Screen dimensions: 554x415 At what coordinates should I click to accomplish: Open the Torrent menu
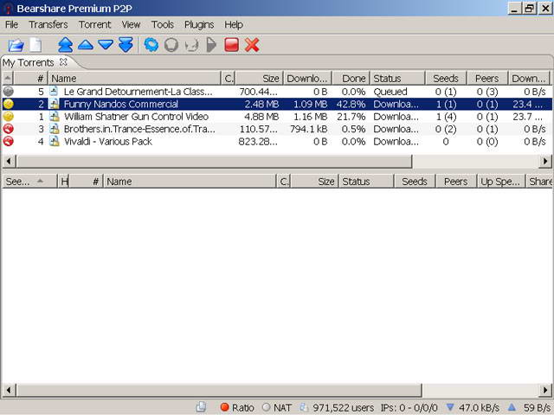pos(94,25)
